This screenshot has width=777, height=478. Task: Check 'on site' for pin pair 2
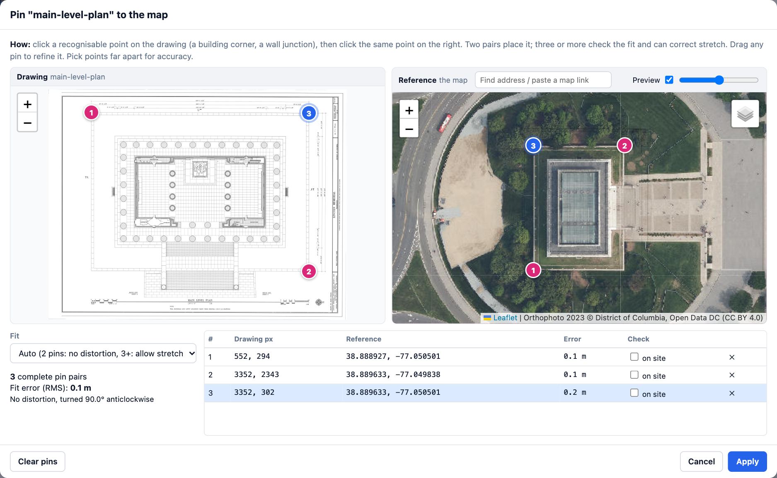tap(634, 375)
